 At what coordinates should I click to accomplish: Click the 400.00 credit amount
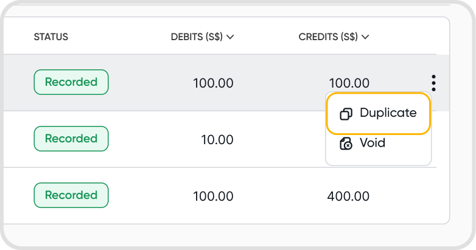[349, 196]
